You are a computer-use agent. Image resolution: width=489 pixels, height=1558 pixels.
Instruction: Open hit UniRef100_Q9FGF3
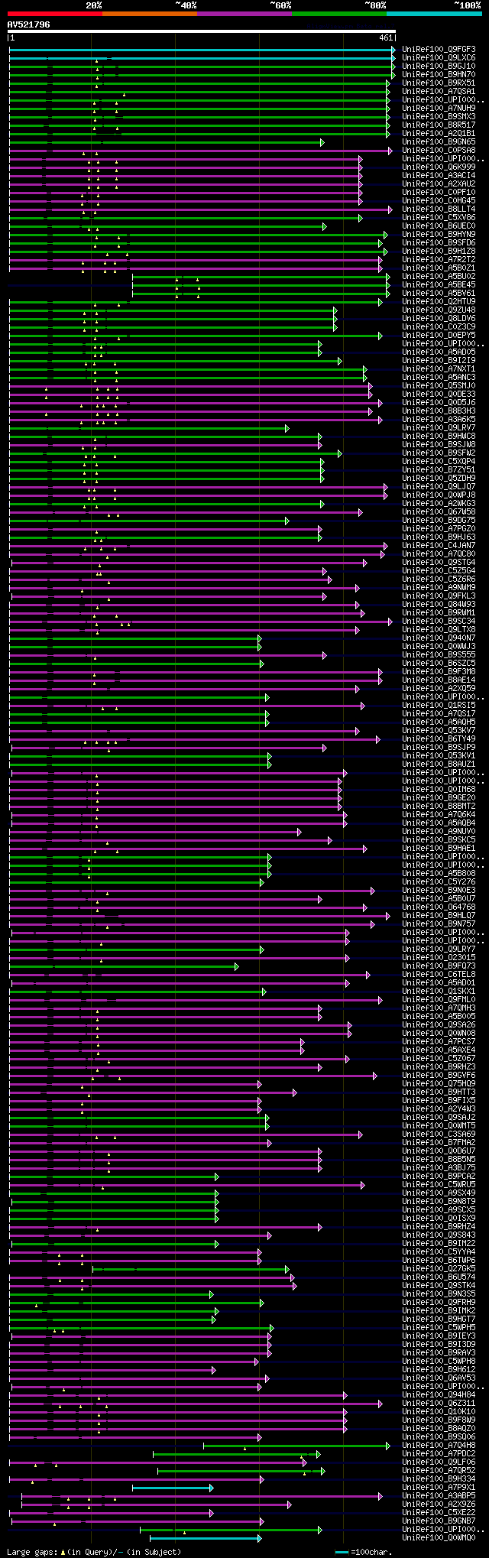tap(439, 50)
